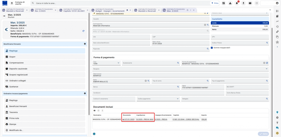The image size is (281, 137).
Task: Open the accessibility figure icon
Action: 277,123
